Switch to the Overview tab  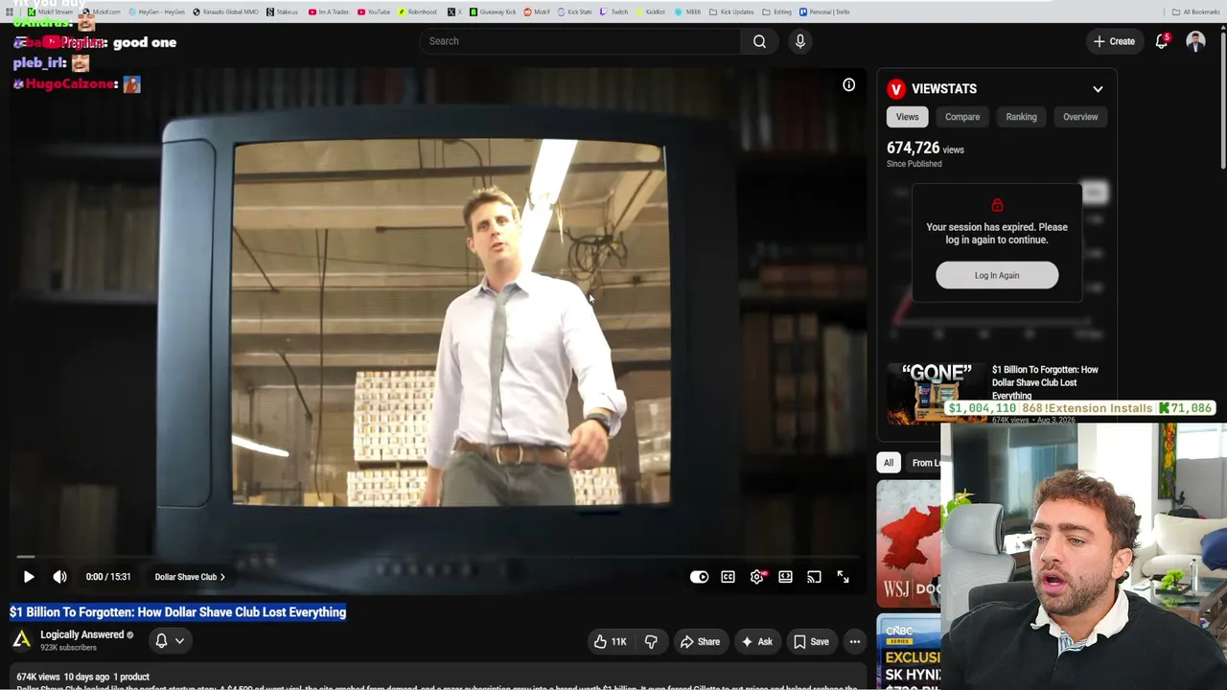pos(1080,117)
